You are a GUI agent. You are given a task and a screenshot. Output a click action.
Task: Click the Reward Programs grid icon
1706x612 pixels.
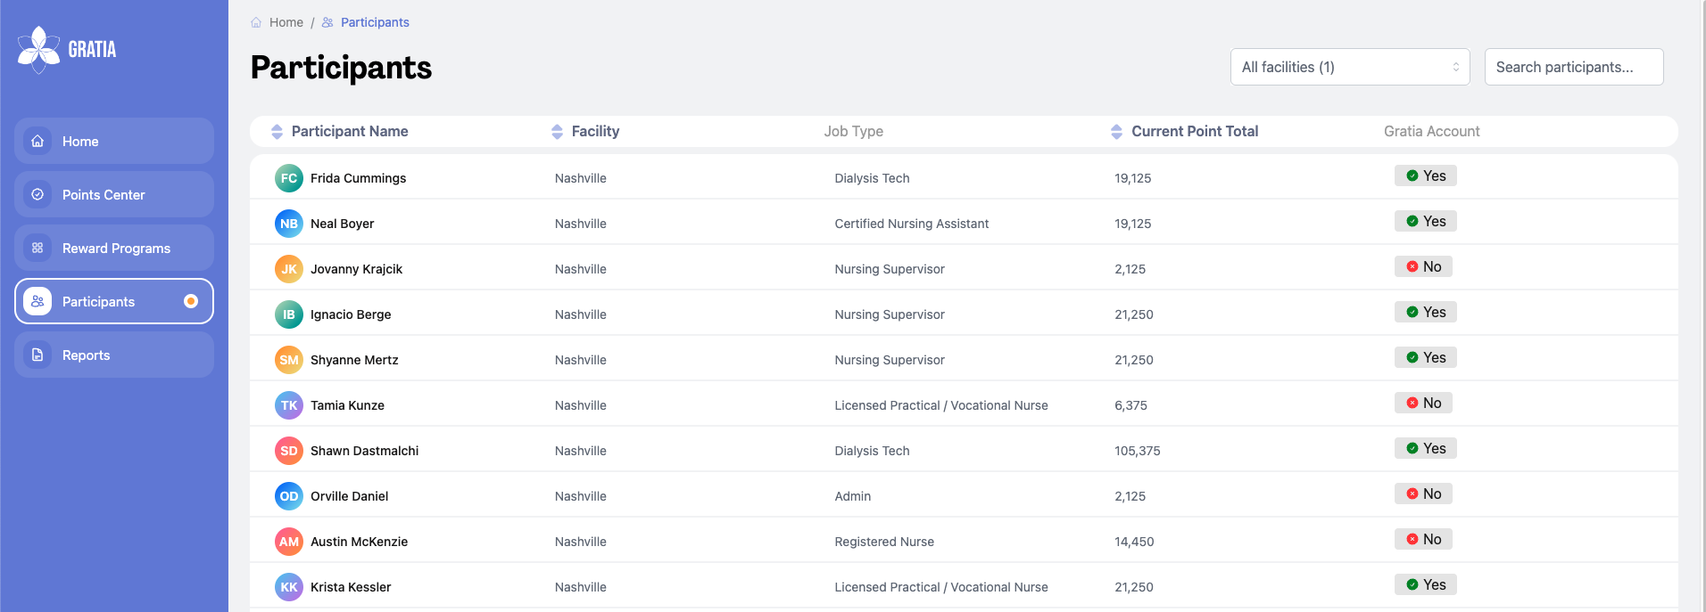pos(37,248)
